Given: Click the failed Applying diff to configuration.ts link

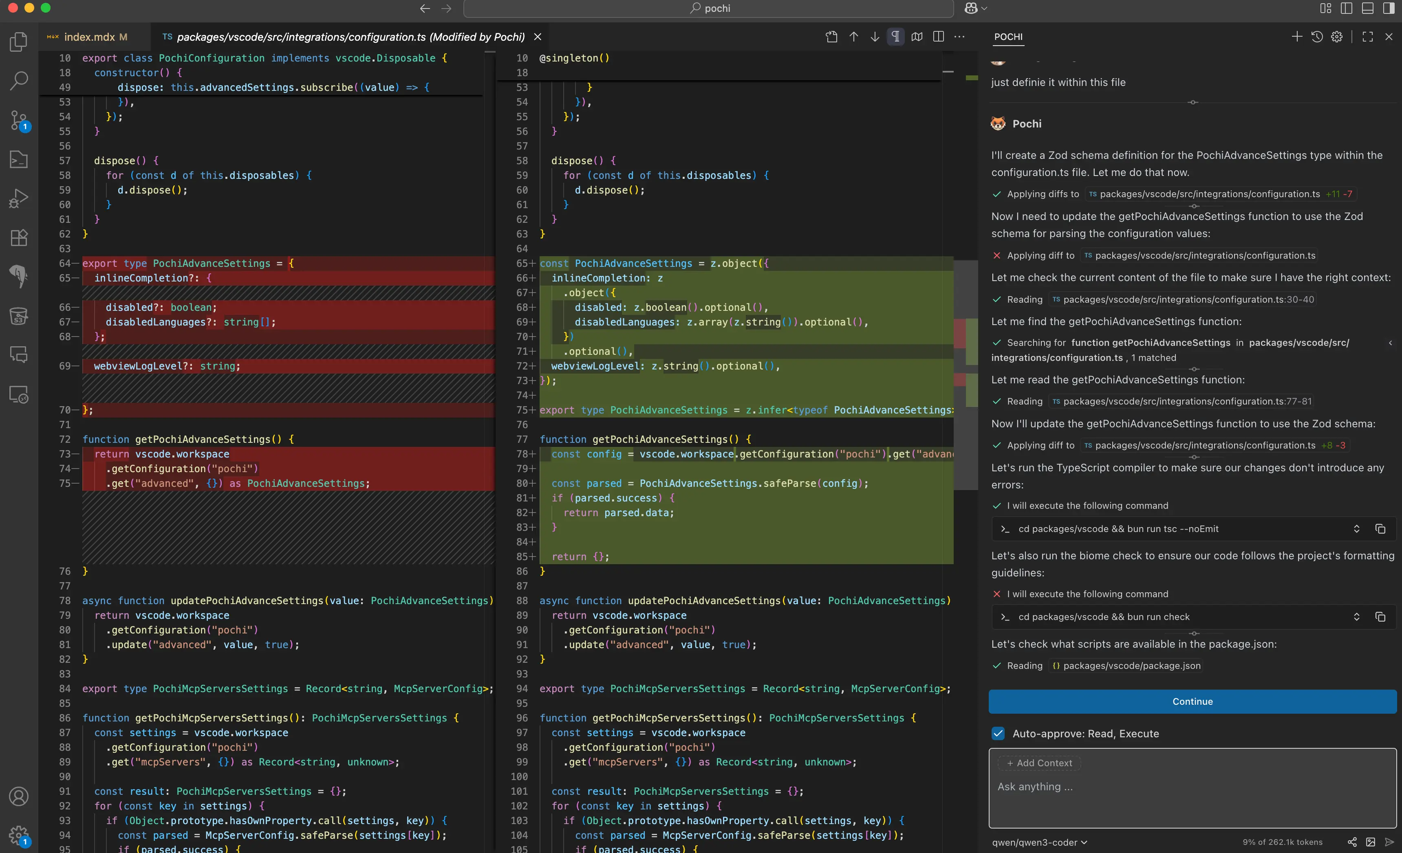Looking at the screenshot, I should (x=1199, y=255).
